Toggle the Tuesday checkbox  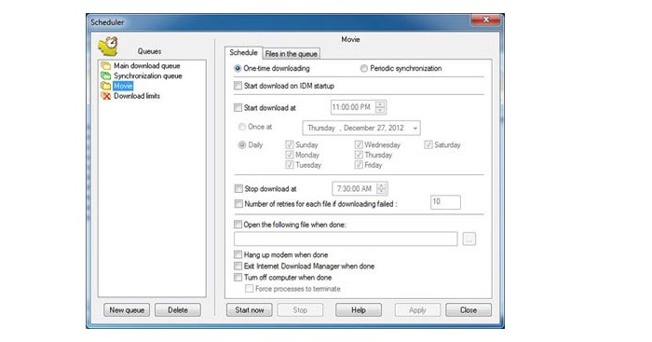(x=290, y=165)
